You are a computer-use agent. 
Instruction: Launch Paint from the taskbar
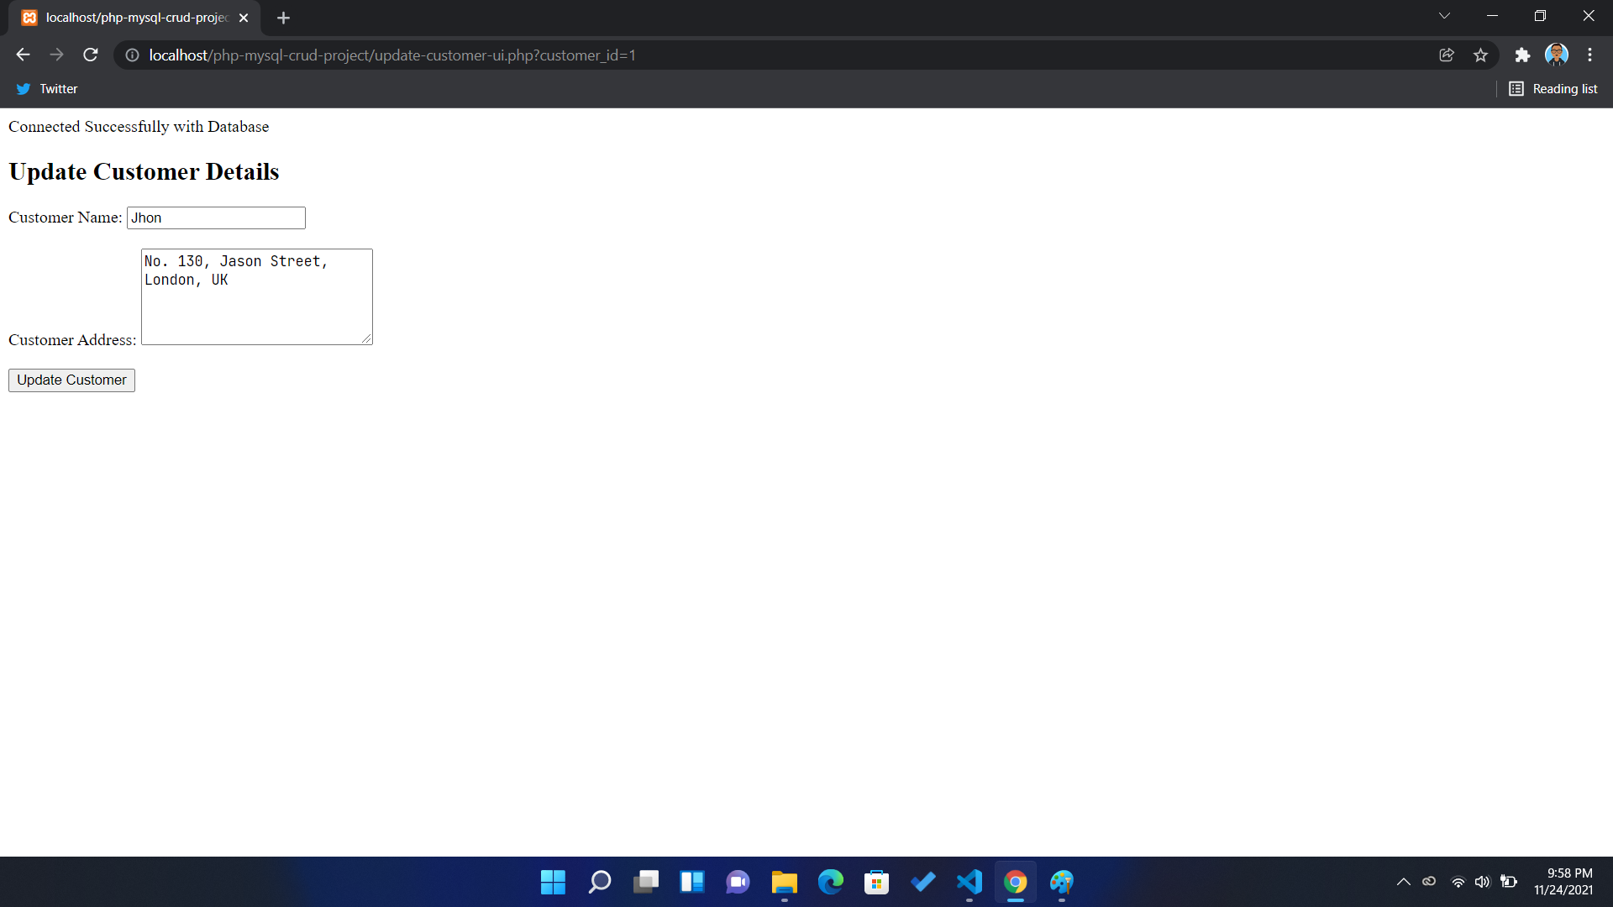(1062, 882)
